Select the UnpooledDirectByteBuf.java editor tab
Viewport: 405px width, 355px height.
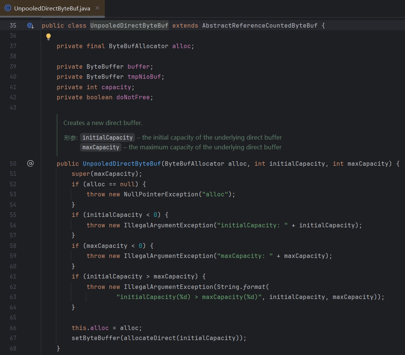pos(52,8)
